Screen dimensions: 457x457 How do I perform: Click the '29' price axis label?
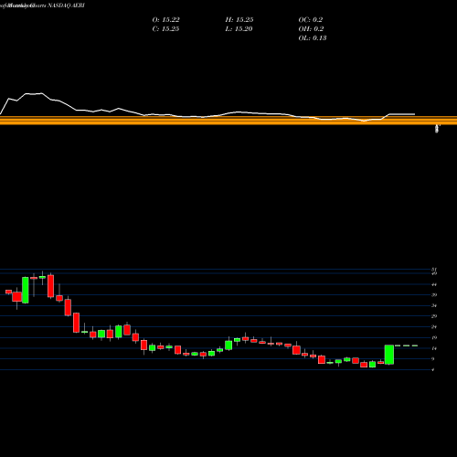[x=434, y=316]
